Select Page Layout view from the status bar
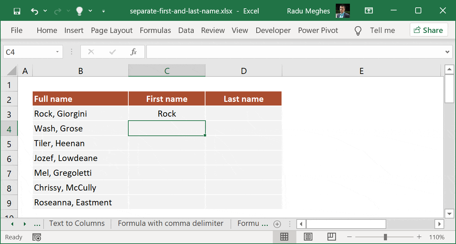The height and width of the screenshot is (244, 456). pos(308,237)
